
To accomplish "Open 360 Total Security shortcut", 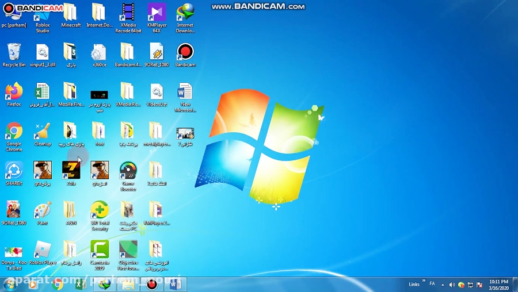I will pyautogui.click(x=100, y=216).
